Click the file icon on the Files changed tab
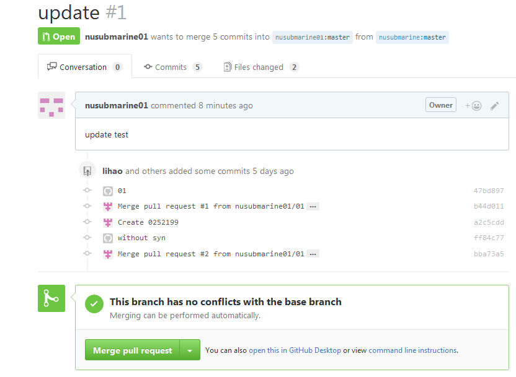The image size is (516, 377). click(x=228, y=66)
